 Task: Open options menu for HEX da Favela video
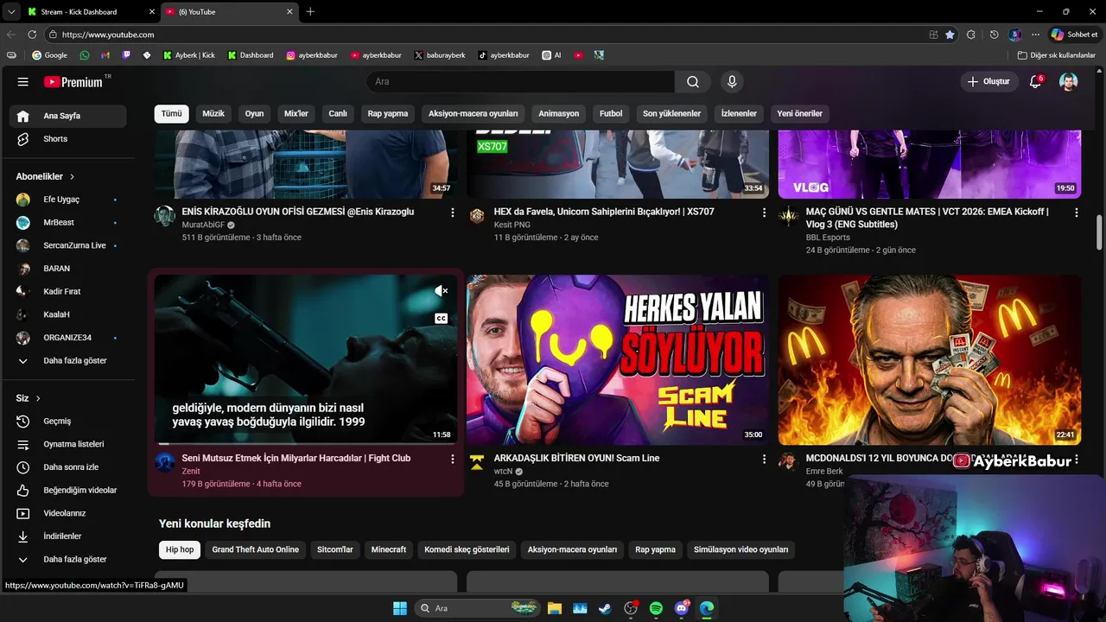(764, 213)
